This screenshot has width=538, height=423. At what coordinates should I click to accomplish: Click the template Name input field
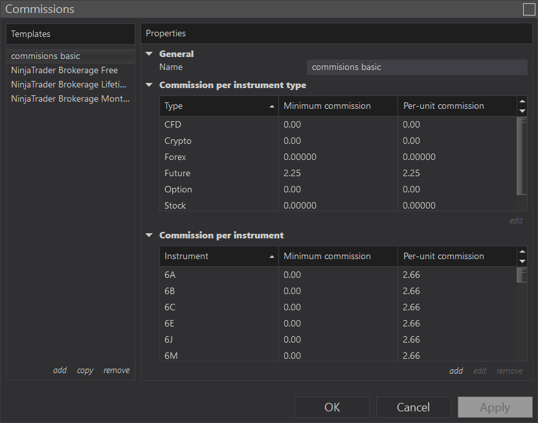tap(417, 67)
